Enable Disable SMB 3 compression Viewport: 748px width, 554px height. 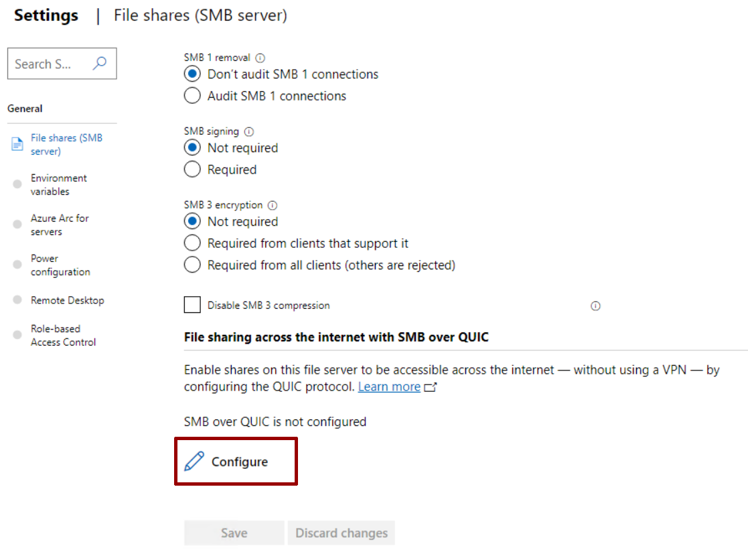[192, 305]
